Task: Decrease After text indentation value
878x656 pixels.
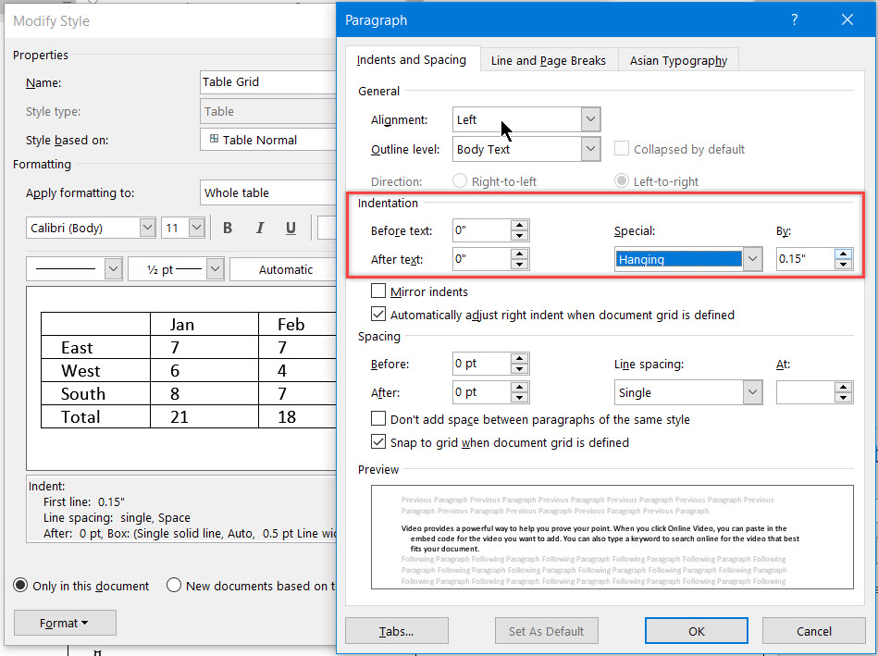Action: tap(520, 265)
